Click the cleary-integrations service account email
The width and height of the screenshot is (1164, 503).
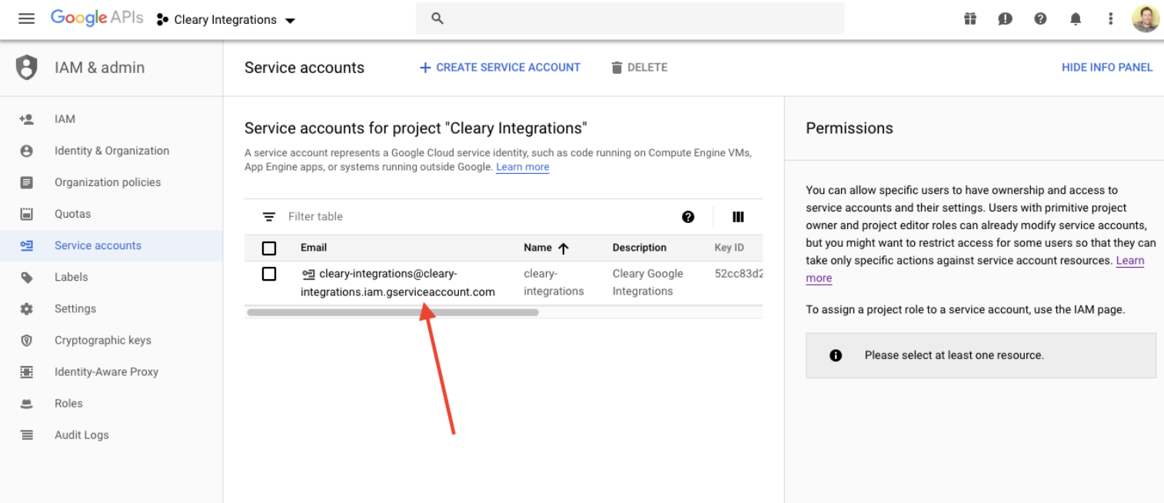[x=397, y=282]
